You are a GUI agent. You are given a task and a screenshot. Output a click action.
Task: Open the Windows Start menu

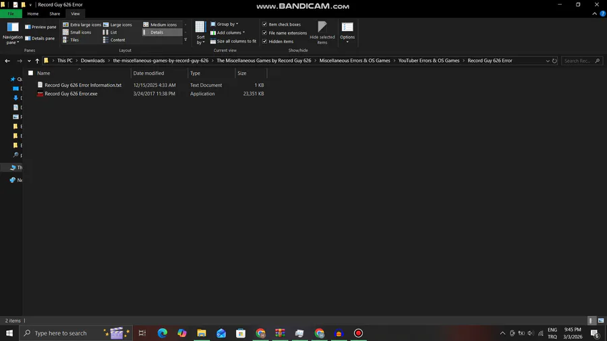click(x=9, y=333)
